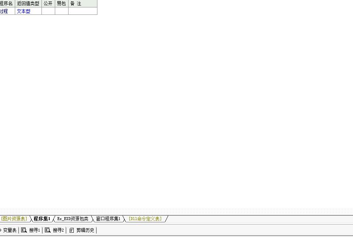
Task: Click the 备注 cell in the 过程 row
Action: pos(83,11)
